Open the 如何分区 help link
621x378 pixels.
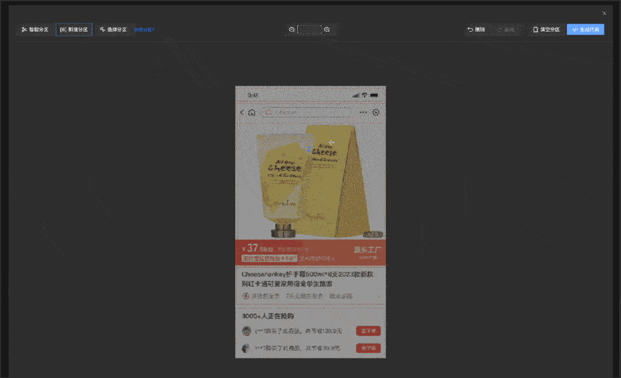click(x=144, y=30)
